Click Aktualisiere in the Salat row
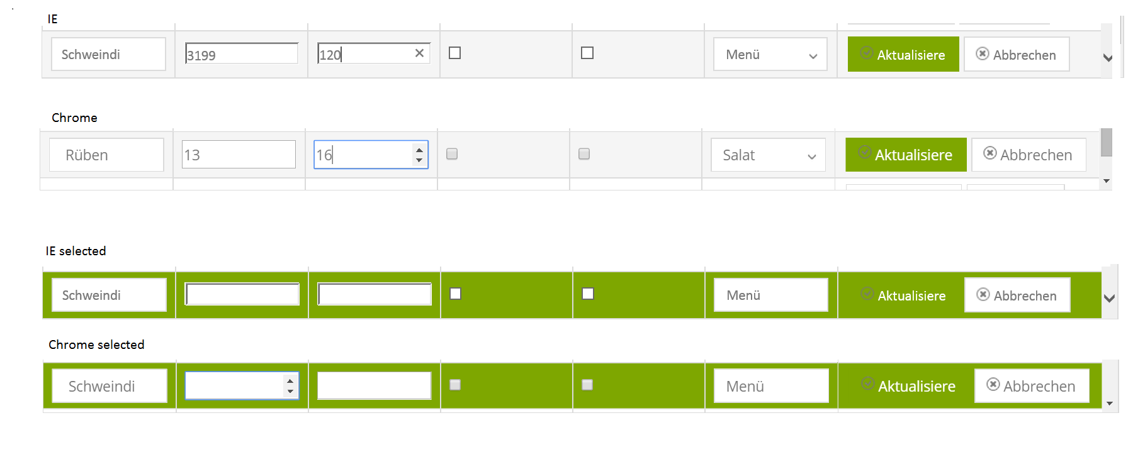 pyautogui.click(x=906, y=155)
